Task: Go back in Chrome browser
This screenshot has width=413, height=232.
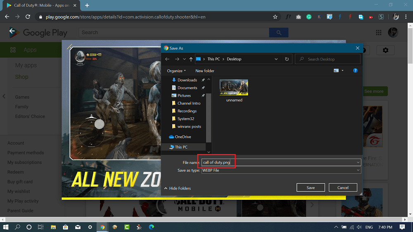Action: [7, 17]
